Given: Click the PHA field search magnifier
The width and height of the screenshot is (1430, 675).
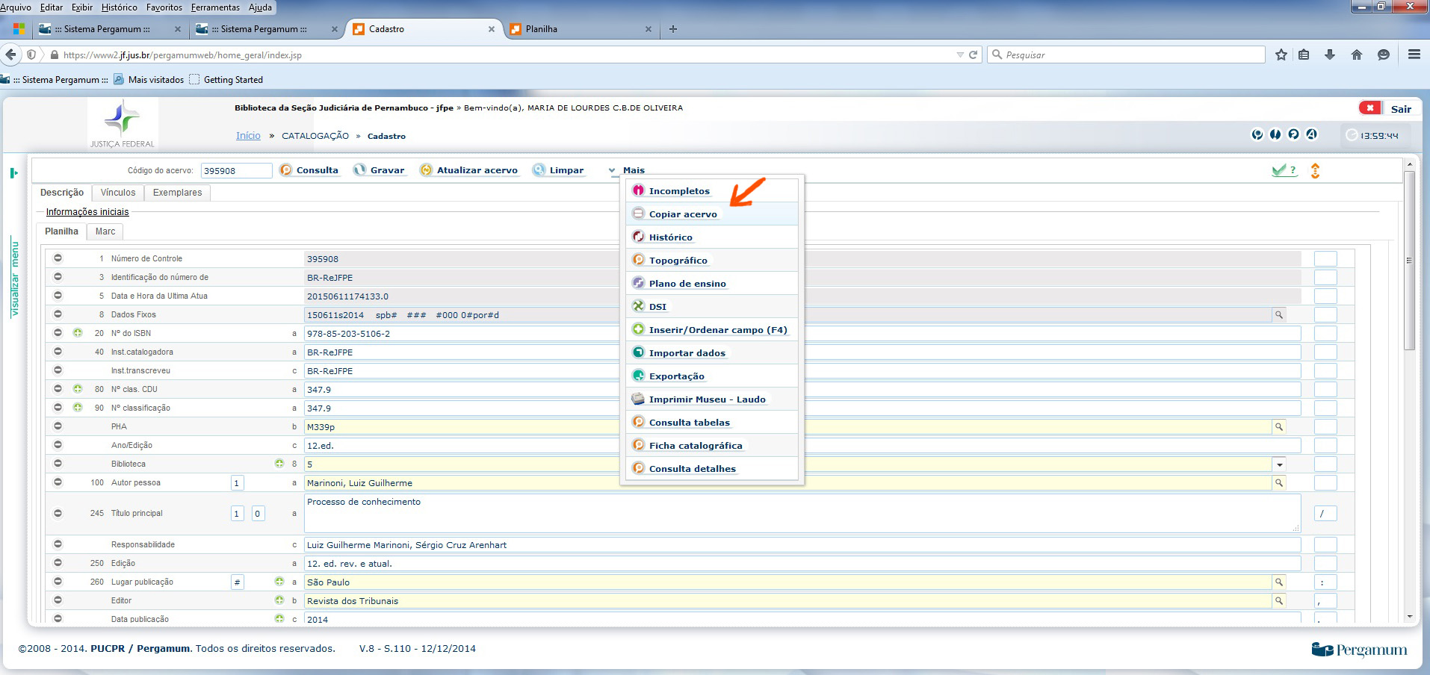Looking at the screenshot, I should point(1279,427).
